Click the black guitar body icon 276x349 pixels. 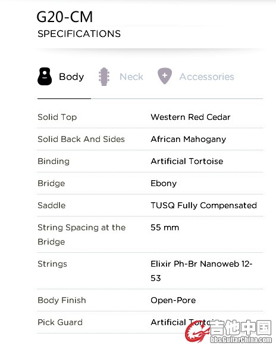coord(45,76)
